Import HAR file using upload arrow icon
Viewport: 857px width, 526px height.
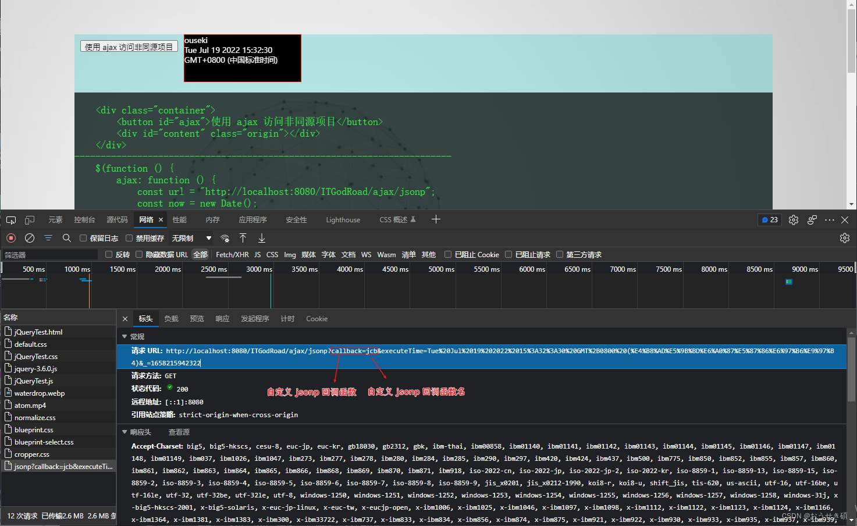(x=243, y=238)
